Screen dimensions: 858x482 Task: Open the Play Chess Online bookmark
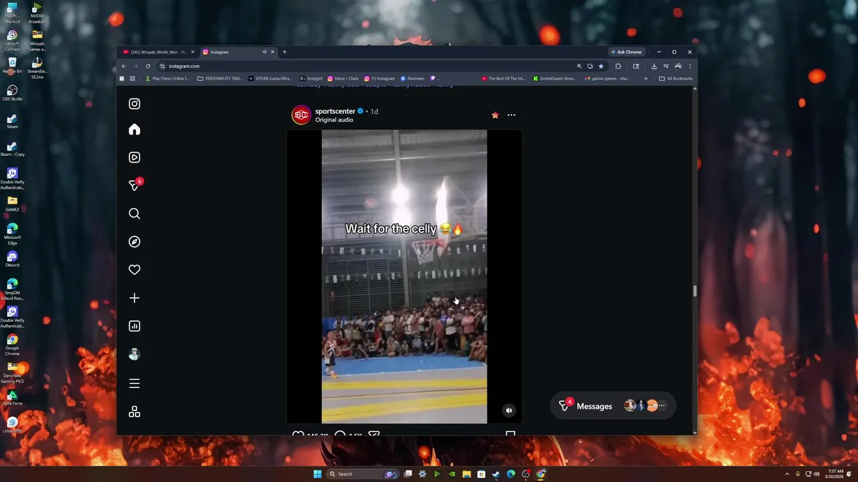(x=167, y=78)
